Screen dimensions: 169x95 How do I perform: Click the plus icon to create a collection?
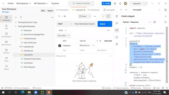16,17
